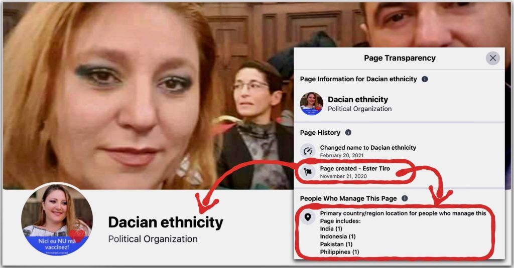514x268 pixels.
Task: Click the India (1) location entry
Action: click(x=331, y=229)
